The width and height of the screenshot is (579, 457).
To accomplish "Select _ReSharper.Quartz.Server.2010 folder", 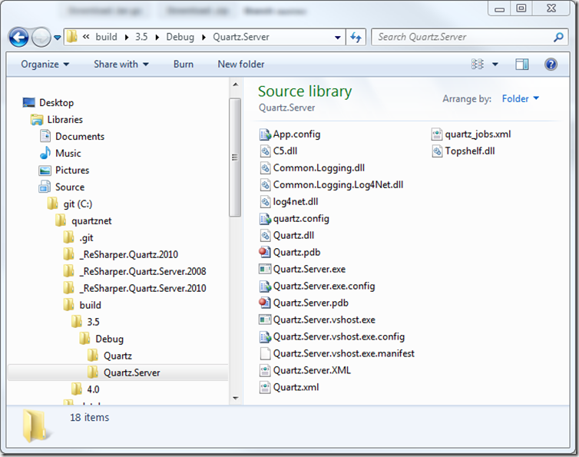I will [143, 289].
